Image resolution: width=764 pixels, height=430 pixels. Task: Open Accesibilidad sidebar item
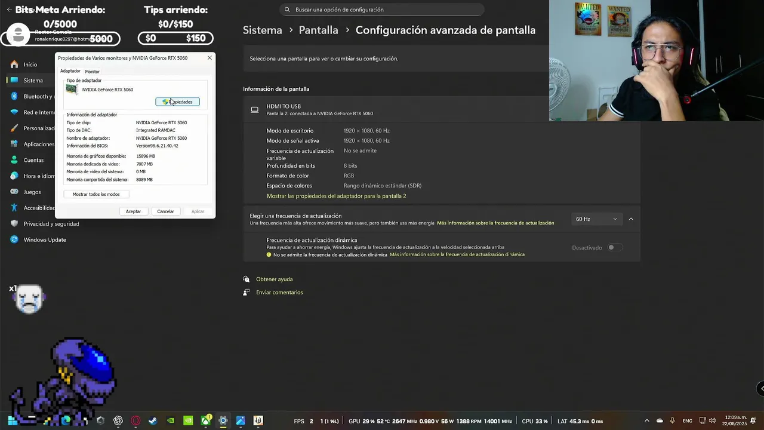[31, 208]
